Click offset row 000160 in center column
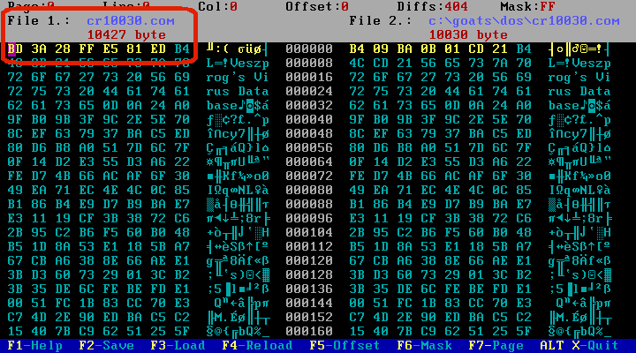The height and width of the screenshot is (353, 636). pos(309,331)
